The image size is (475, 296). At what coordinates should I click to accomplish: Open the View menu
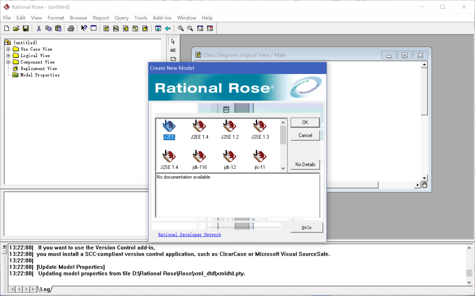pyautogui.click(x=36, y=18)
